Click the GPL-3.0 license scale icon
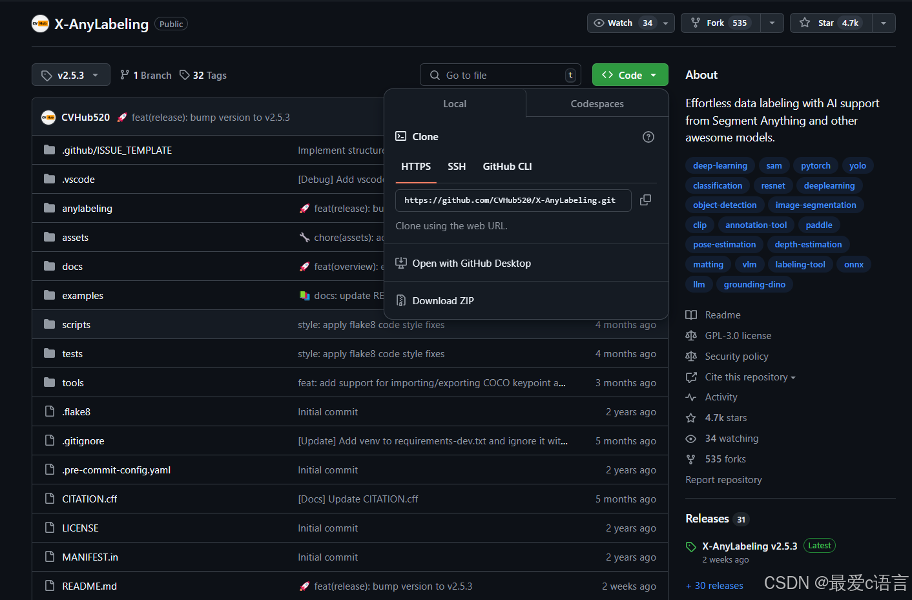This screenshot has width=912, height=600. point(691,336)
